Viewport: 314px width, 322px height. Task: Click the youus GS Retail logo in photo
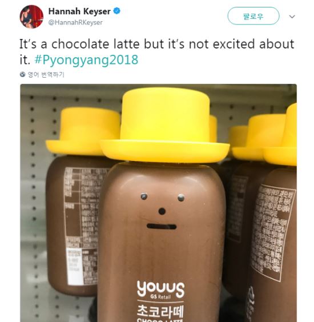pos(161,289)
